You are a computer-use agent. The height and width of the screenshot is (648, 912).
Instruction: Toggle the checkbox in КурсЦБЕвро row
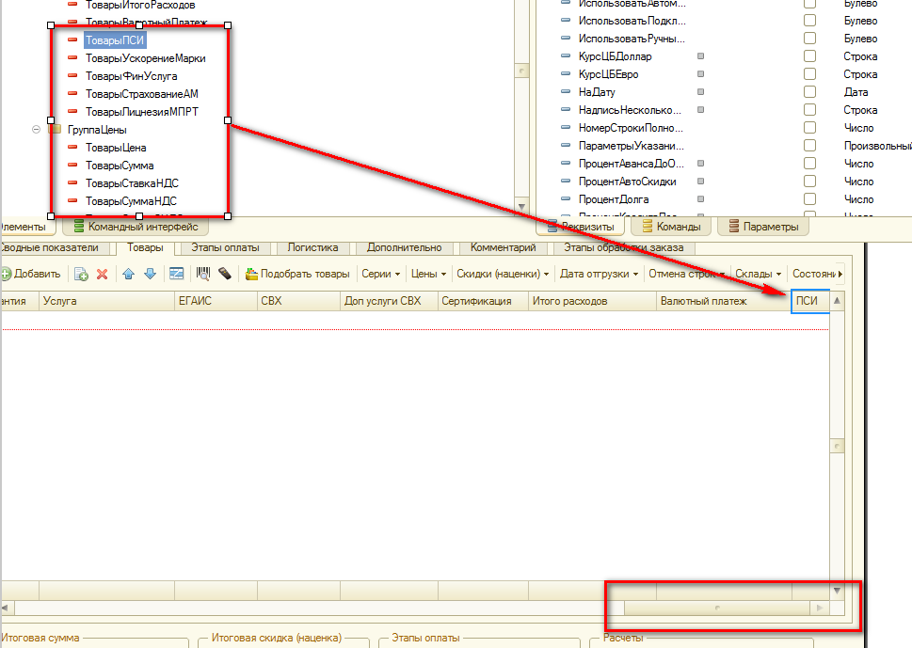[x=809, y=73]
